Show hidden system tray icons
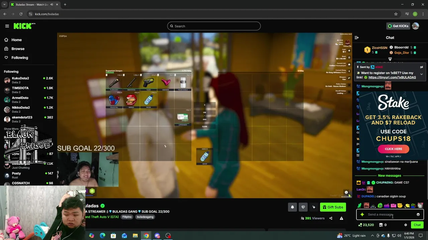Viewport: 428px width, 240px height. tap(372, 236)
